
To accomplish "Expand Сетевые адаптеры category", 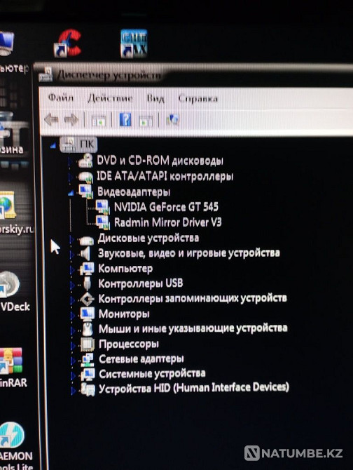I will [74, 360].
